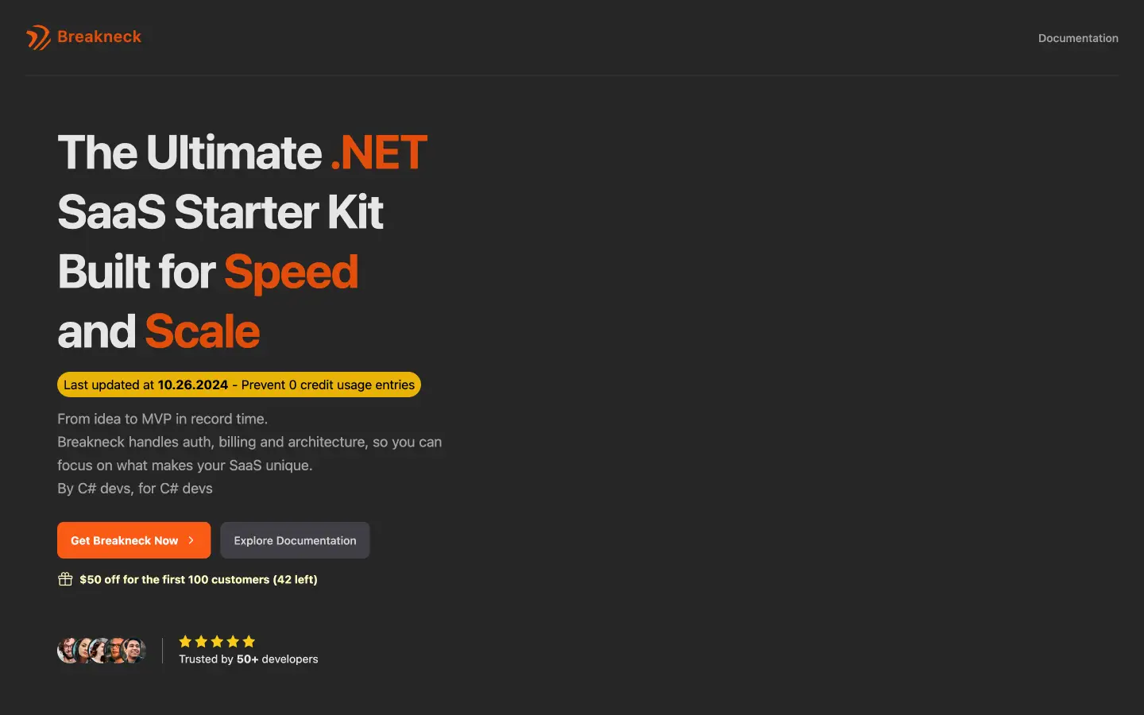
Task: Click the Breakneck orange logo icon
Action: tap(38, 37)
